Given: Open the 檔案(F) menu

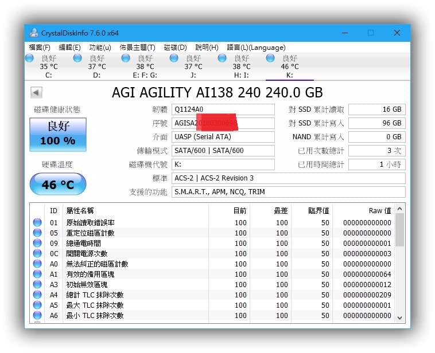Looking at the screenshot, I should tap(40, 48).
